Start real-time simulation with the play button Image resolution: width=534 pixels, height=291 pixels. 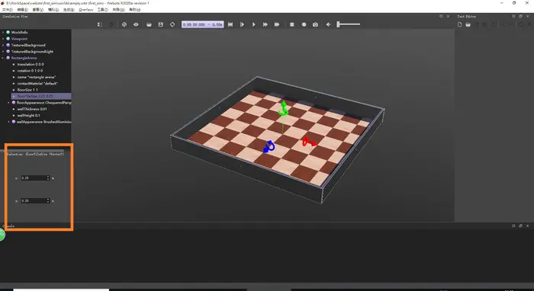pyautogui.click(x=254, y=24)
